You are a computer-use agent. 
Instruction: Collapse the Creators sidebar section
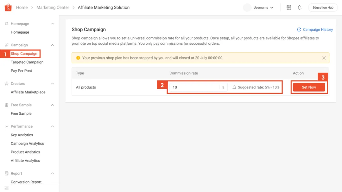(52, 84)
